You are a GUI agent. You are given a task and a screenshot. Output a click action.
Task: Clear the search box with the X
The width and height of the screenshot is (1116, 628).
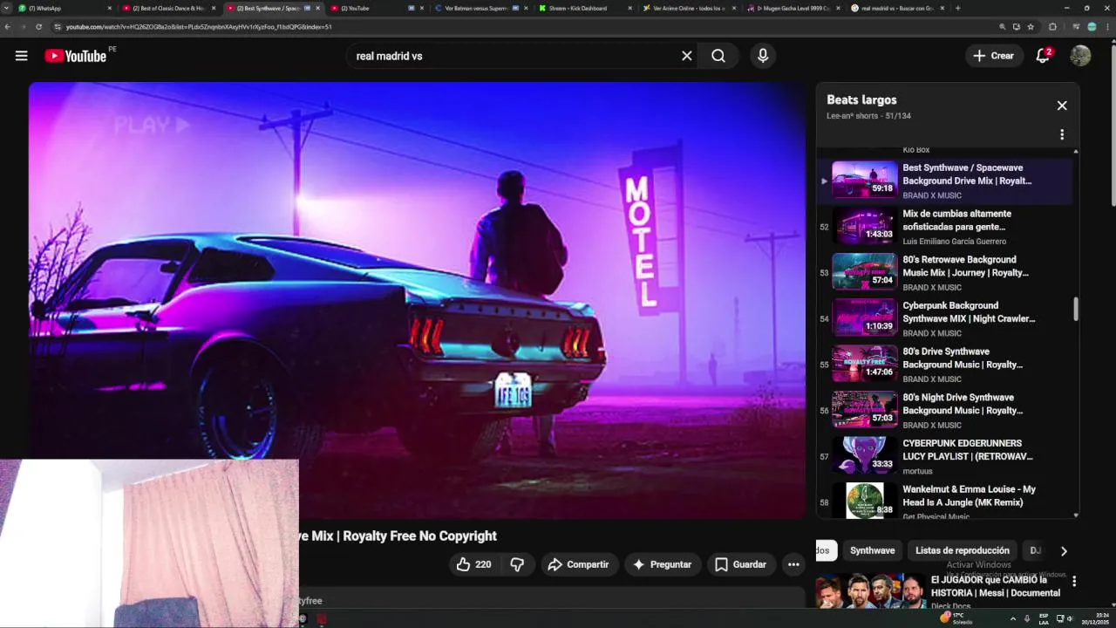pyautogui.click(x=687, y=56)
